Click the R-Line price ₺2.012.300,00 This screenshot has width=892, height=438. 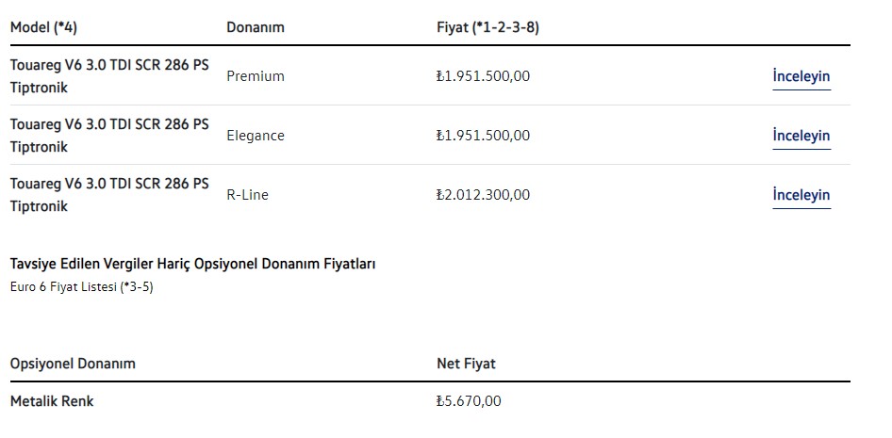[483, 195]
